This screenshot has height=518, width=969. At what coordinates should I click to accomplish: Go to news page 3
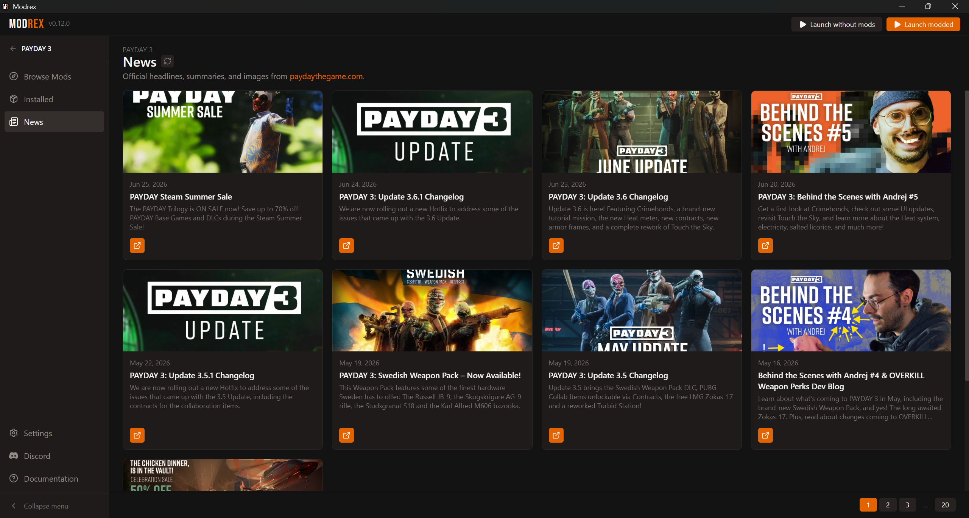click(907, 505)
